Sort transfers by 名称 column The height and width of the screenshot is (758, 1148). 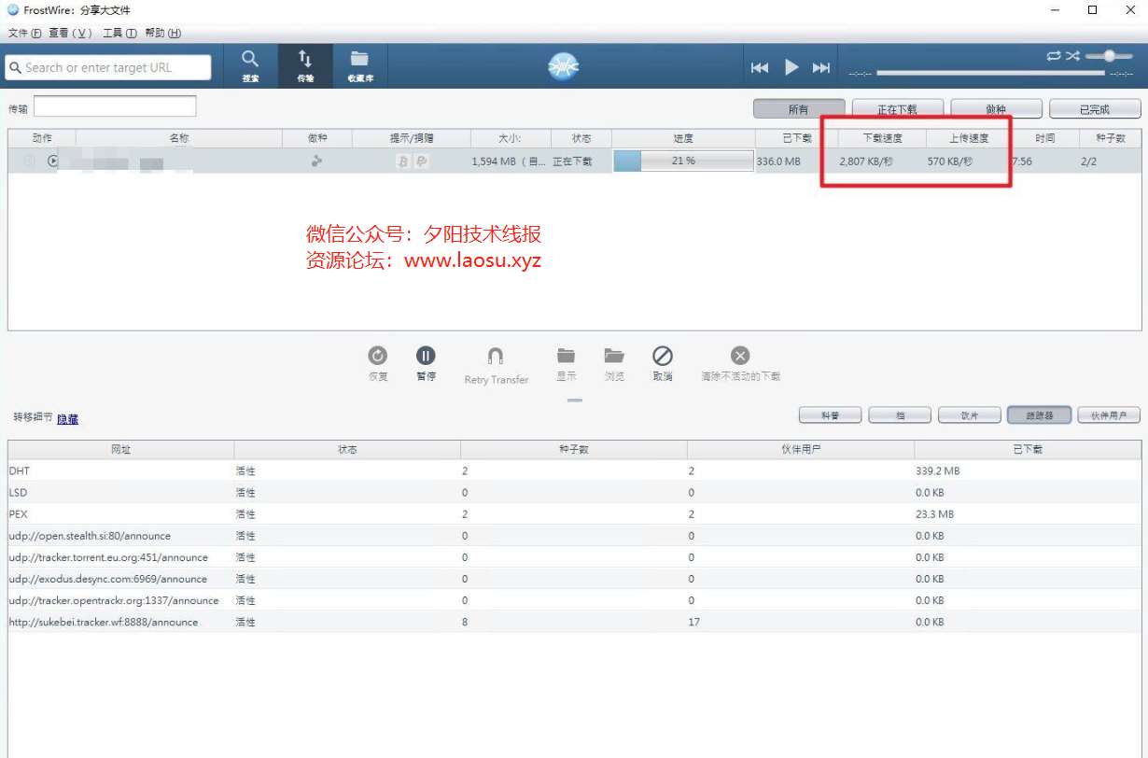pyautogui.click(x=179, y=138)
